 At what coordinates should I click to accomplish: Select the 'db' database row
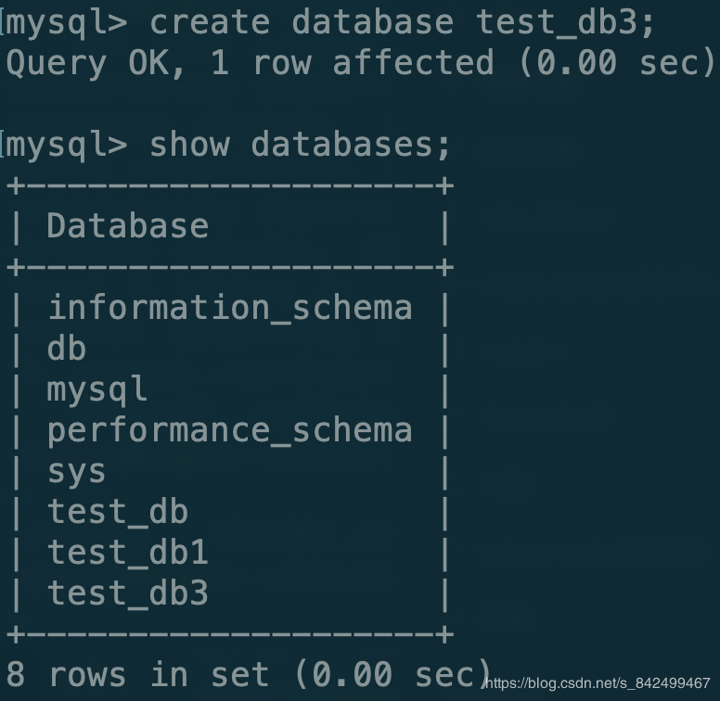pyautogui.click(x=67, y=349)
